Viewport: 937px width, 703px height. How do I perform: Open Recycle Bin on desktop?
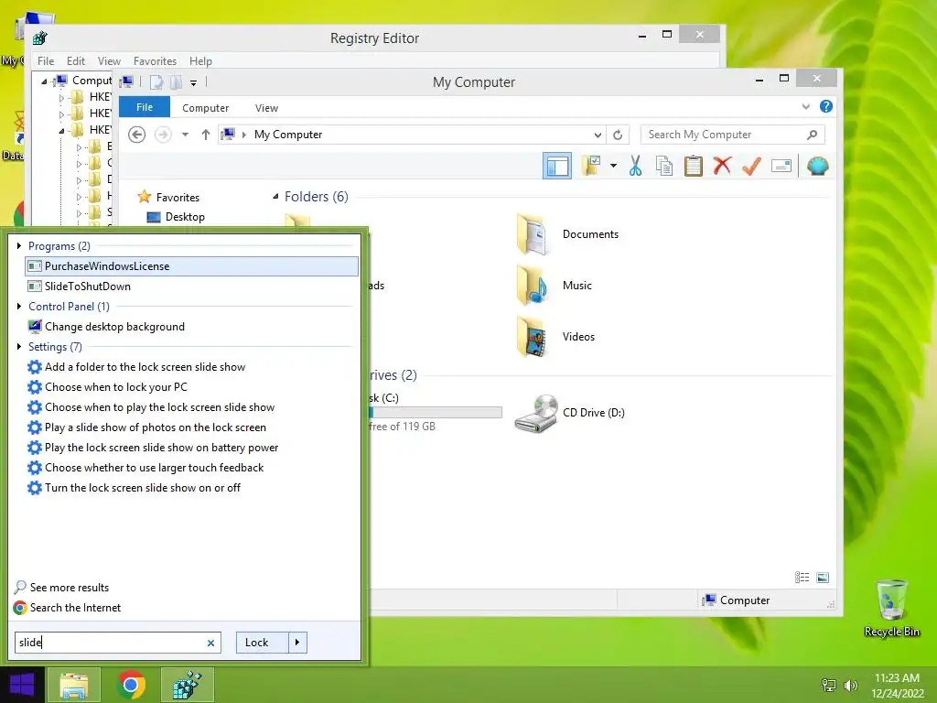coord(891,608)
